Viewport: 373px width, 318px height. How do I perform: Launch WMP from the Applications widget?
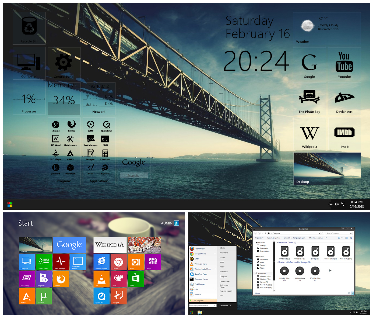tap(91, 126)
